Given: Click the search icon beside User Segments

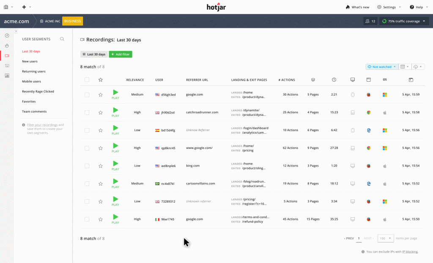Looking at the screenshot, I should (62, 39).
